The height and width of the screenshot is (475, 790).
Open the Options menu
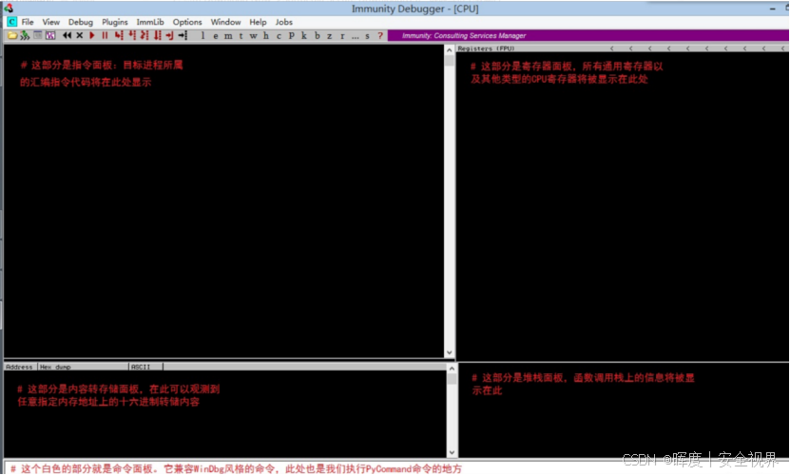point(187,22)
